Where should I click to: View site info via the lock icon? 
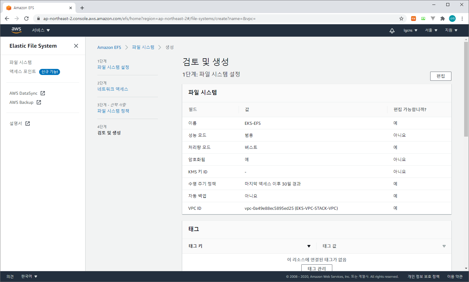click(39, 19)
